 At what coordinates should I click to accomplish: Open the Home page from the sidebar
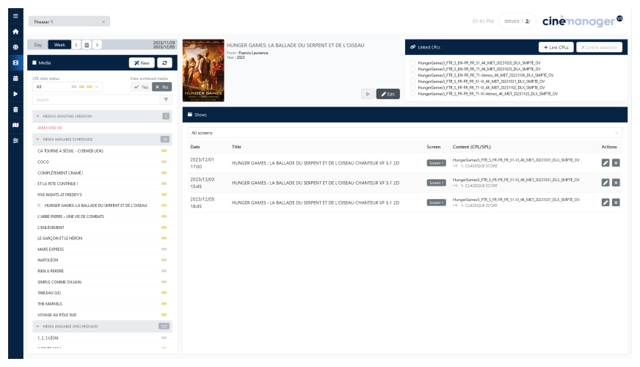coord(15,32)
